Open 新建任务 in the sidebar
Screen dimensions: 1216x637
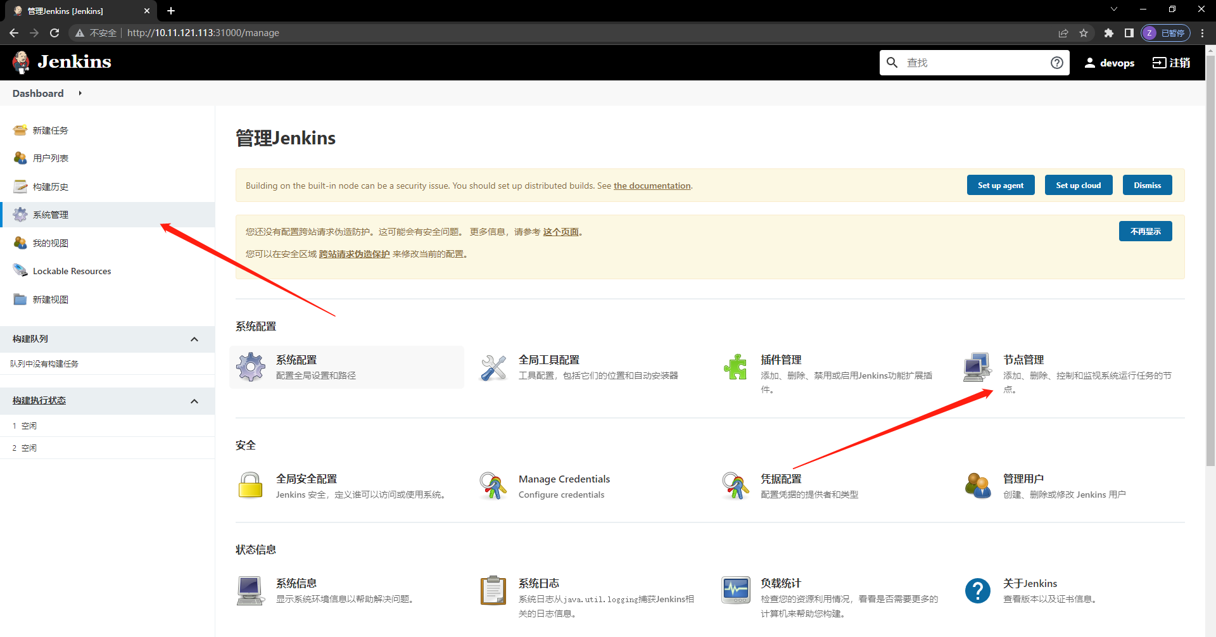tap(51, 130)
